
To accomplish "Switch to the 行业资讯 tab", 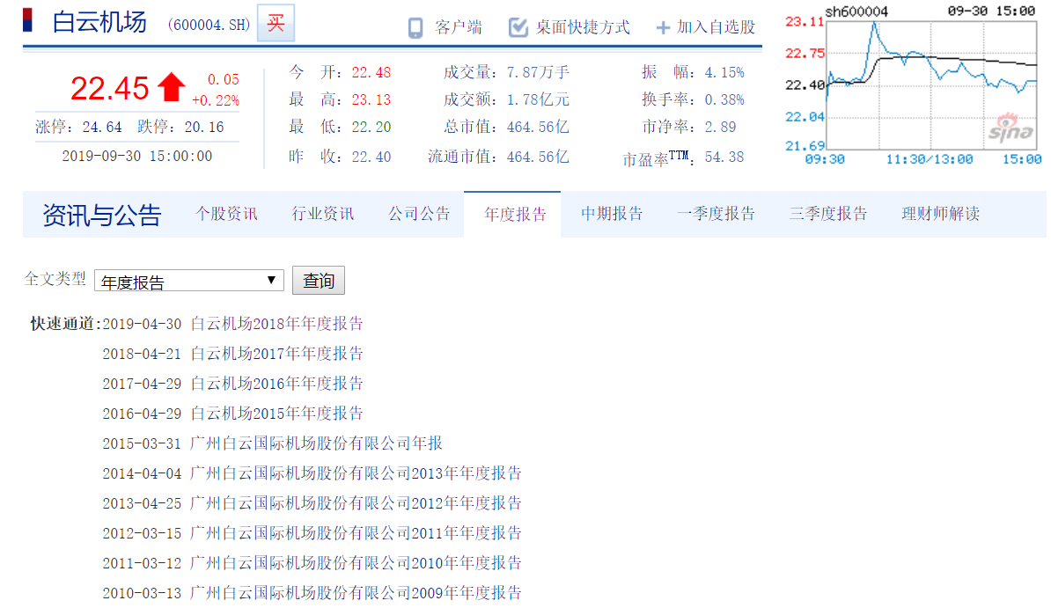I will point(322,214).
